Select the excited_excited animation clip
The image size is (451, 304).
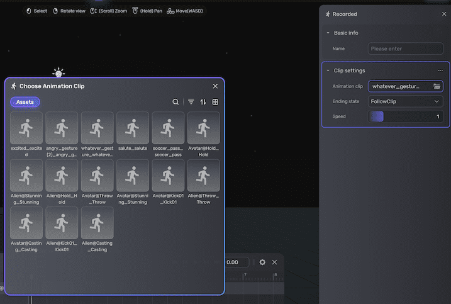26,128
